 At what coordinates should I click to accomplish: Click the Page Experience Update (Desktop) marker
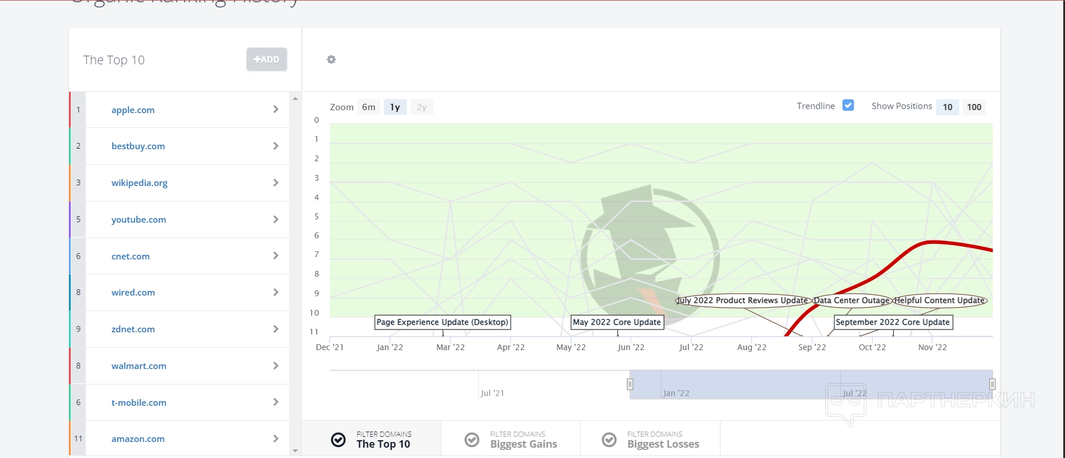443,322
